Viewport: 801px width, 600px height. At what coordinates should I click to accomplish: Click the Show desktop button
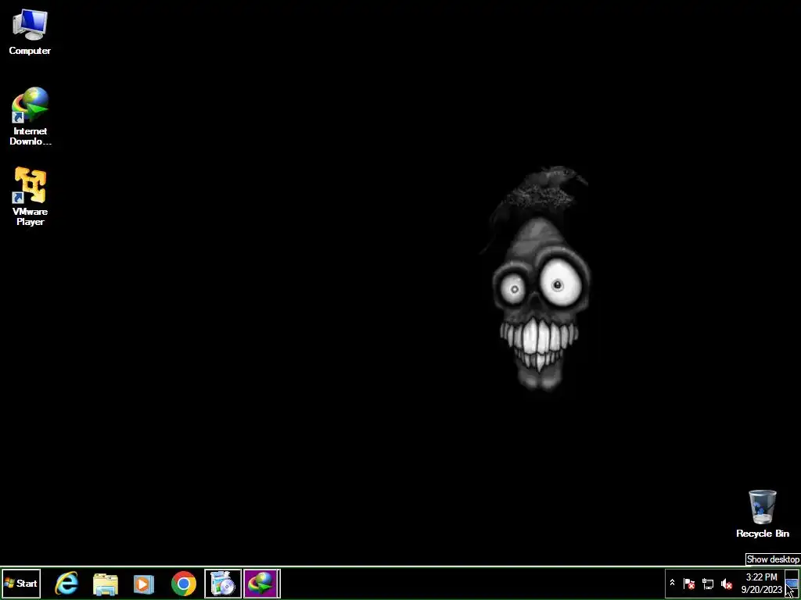[x=792, y=583]
